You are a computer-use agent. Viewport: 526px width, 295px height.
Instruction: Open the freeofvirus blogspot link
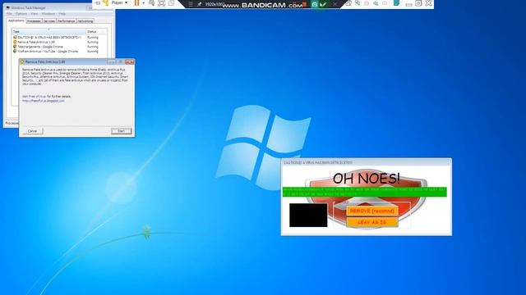tap(44, 101)
